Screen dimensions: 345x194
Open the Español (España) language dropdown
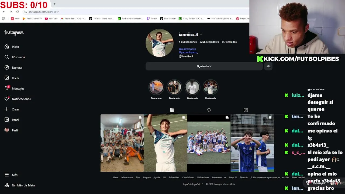(193, 184)
